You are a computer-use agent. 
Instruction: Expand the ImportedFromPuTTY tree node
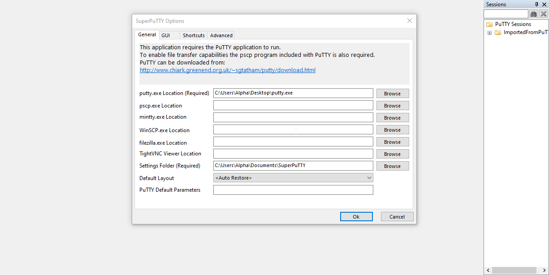coord(489,32)
